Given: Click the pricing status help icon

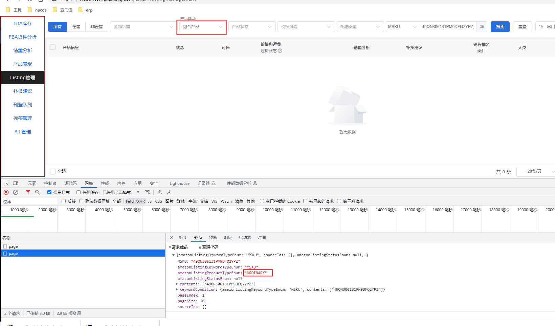Looking at the screenshot, I should [280, 51].
